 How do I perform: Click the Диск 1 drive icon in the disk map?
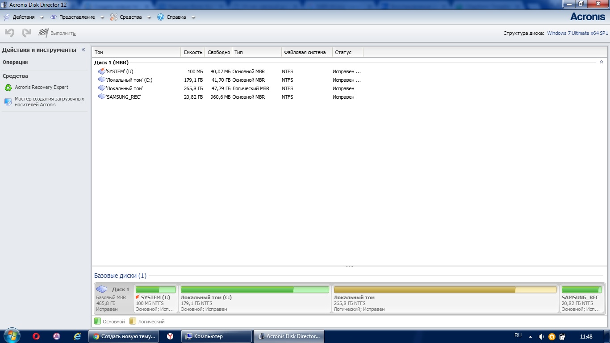(x=102, y=289)
